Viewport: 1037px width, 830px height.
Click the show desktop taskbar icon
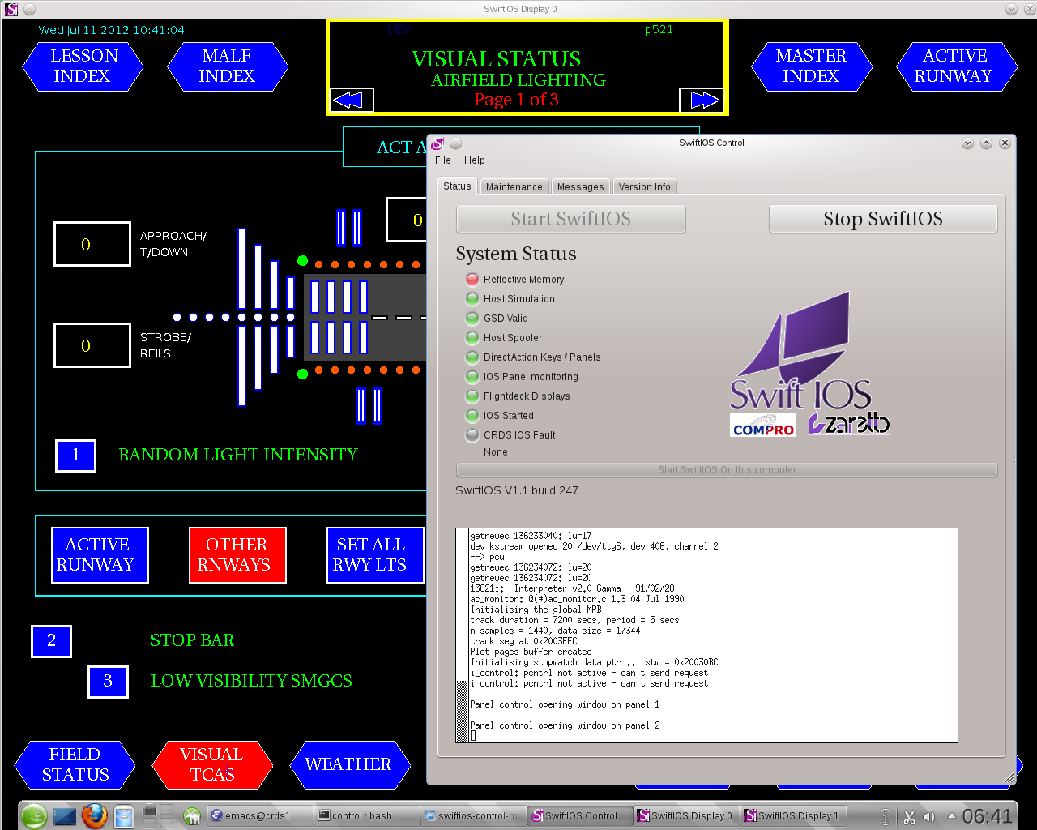64,816
